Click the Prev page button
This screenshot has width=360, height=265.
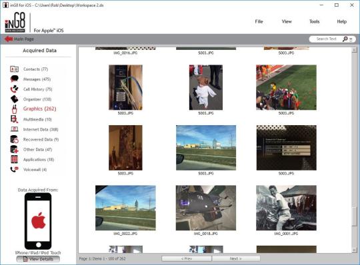[187, 258]
